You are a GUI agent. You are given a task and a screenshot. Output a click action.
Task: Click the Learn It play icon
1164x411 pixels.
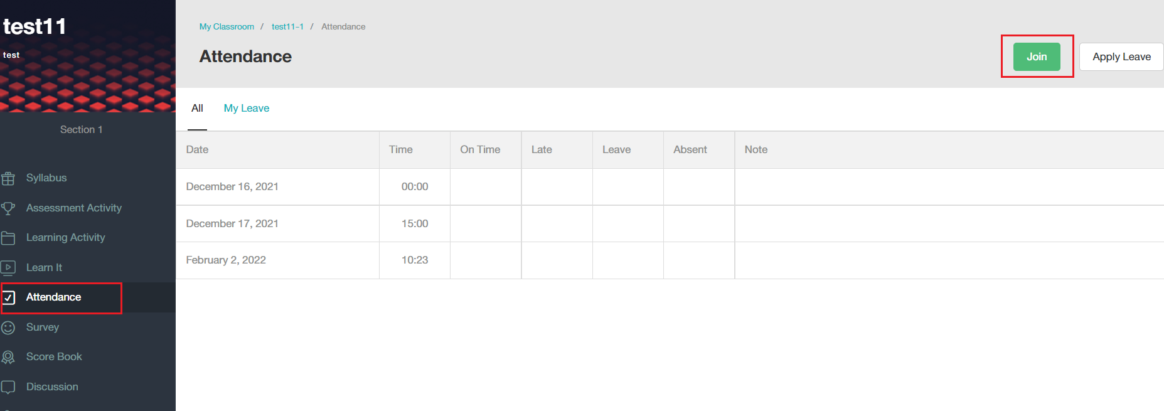8,268
